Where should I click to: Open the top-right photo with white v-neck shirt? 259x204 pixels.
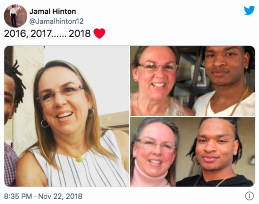tap(192, 81)
